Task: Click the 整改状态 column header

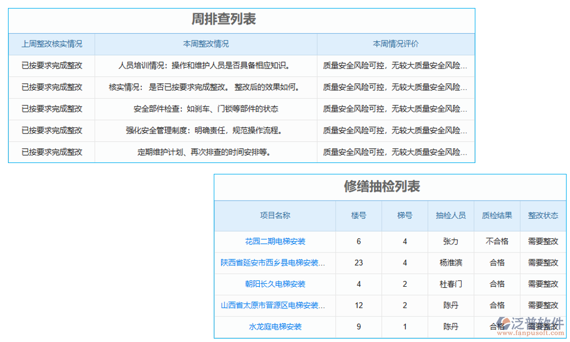Action: (x=543, y=215)
